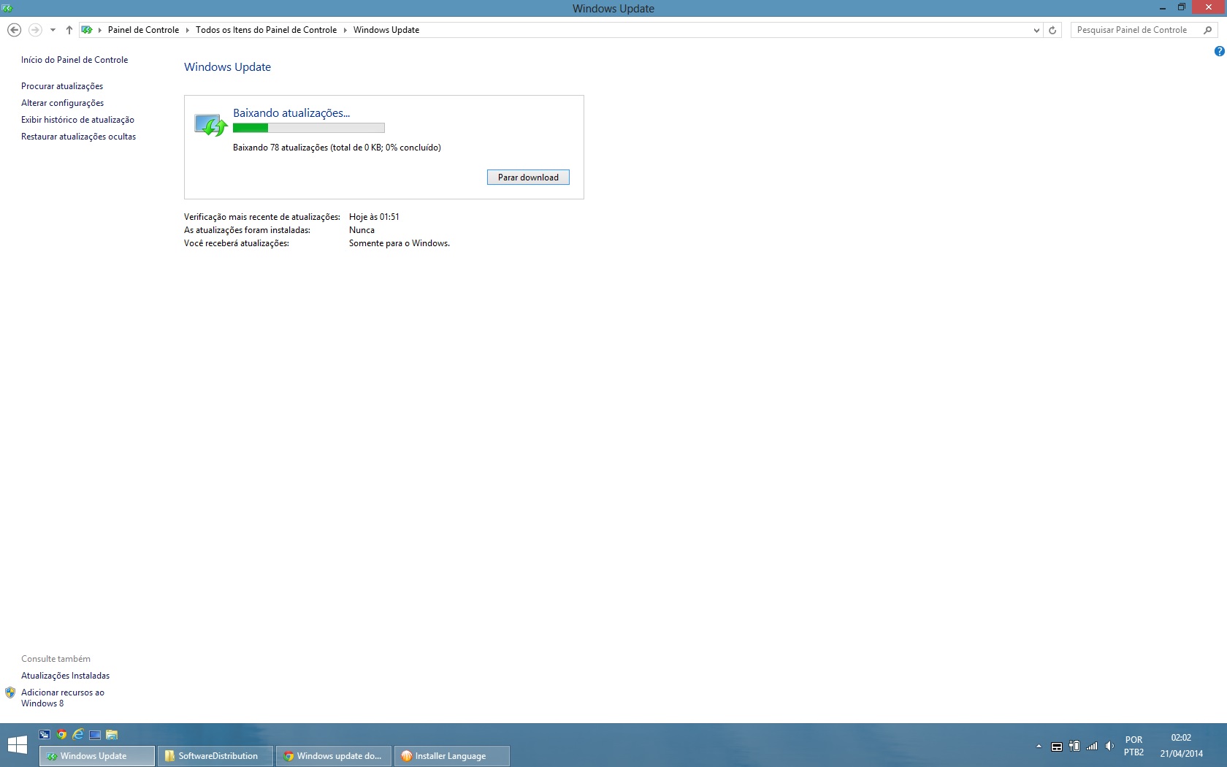Click the Show Desktop quick launch icon
The image size is (1227, 767).
tap(95, 735)
